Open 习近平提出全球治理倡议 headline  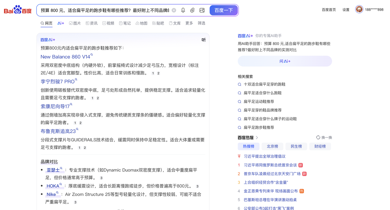[264, 156]
